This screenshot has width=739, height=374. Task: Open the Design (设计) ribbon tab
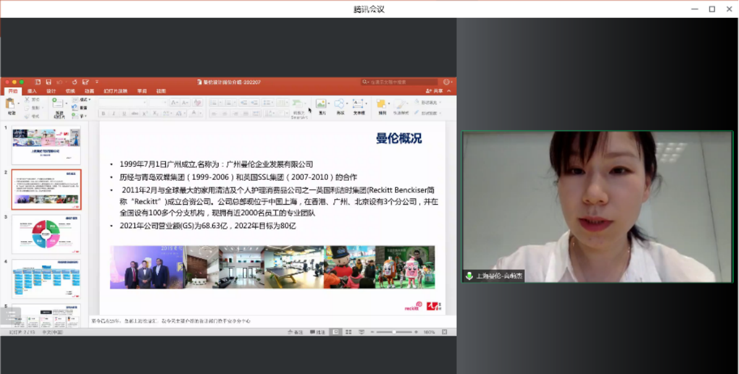[x=51, y=91]
